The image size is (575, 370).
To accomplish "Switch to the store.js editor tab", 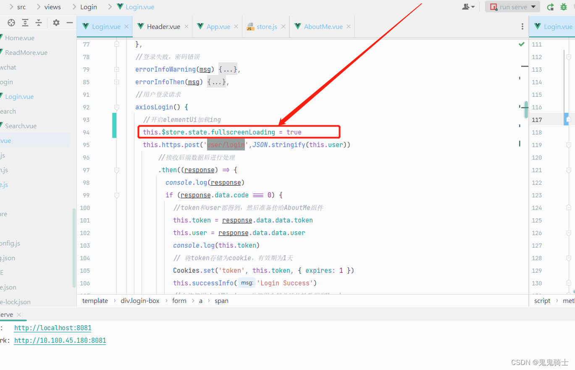I will [267, 26].
